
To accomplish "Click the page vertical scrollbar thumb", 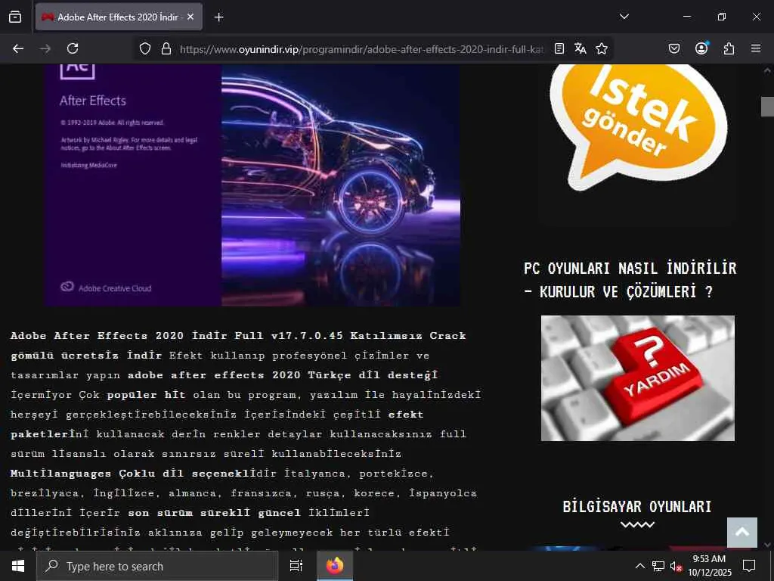I will (x=768, y=106).
